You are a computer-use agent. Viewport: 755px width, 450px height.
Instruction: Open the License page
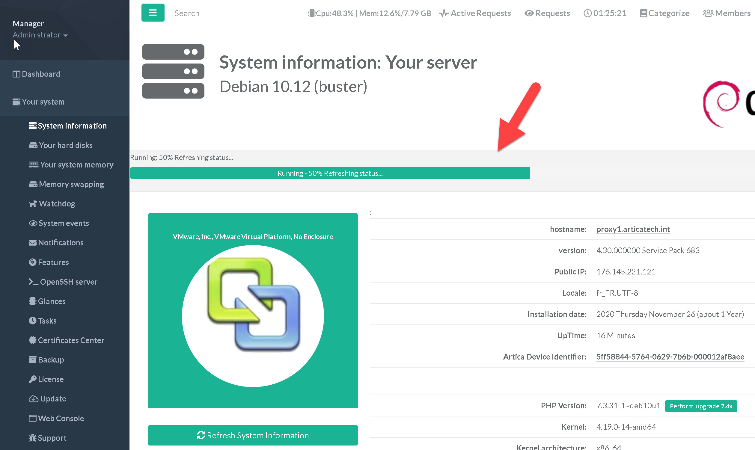click(50, 379)
